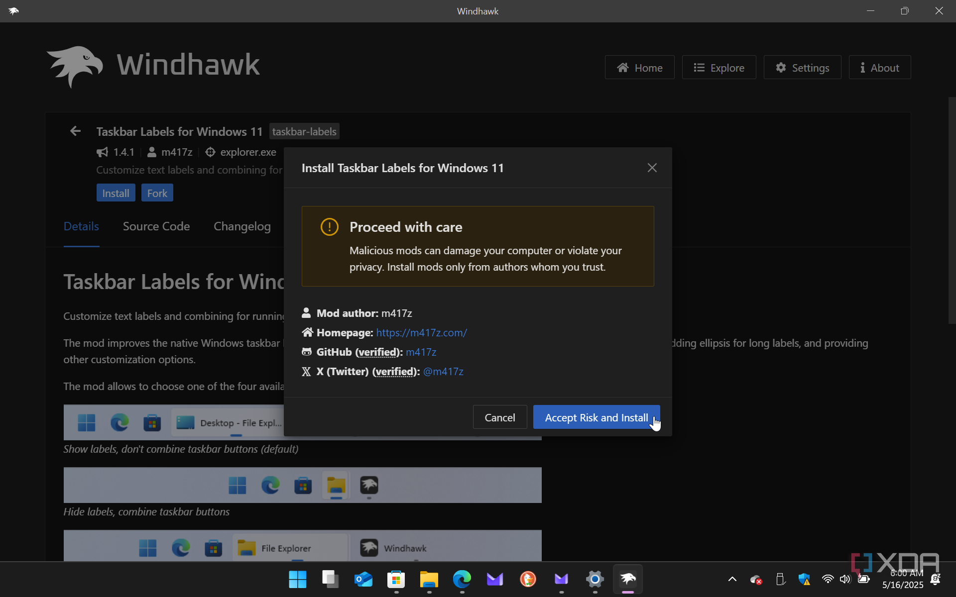Open the m417z GitHub profile link
This screenshot has width=956, height=597.
(421, 352)
